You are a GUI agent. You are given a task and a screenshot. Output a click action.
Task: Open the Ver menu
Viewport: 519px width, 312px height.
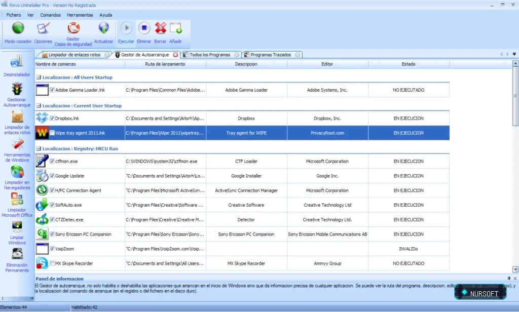(30, 15)
